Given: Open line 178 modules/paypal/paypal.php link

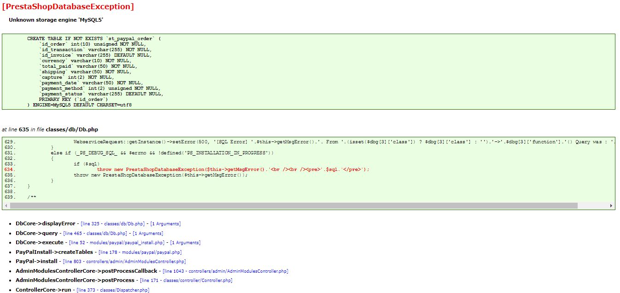Looking at the screenshot, I should click(x=140, y=252).
